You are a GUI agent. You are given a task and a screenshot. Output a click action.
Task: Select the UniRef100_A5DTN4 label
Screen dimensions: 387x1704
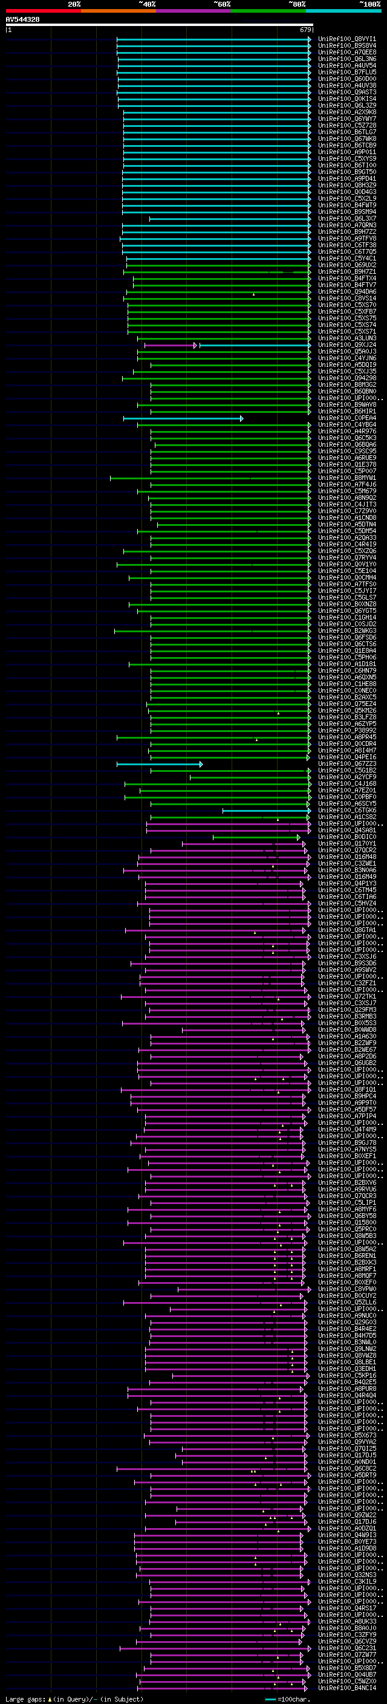point(347,525)
